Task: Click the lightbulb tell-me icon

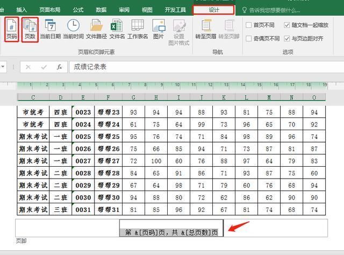Action: (x=244, y=10)
